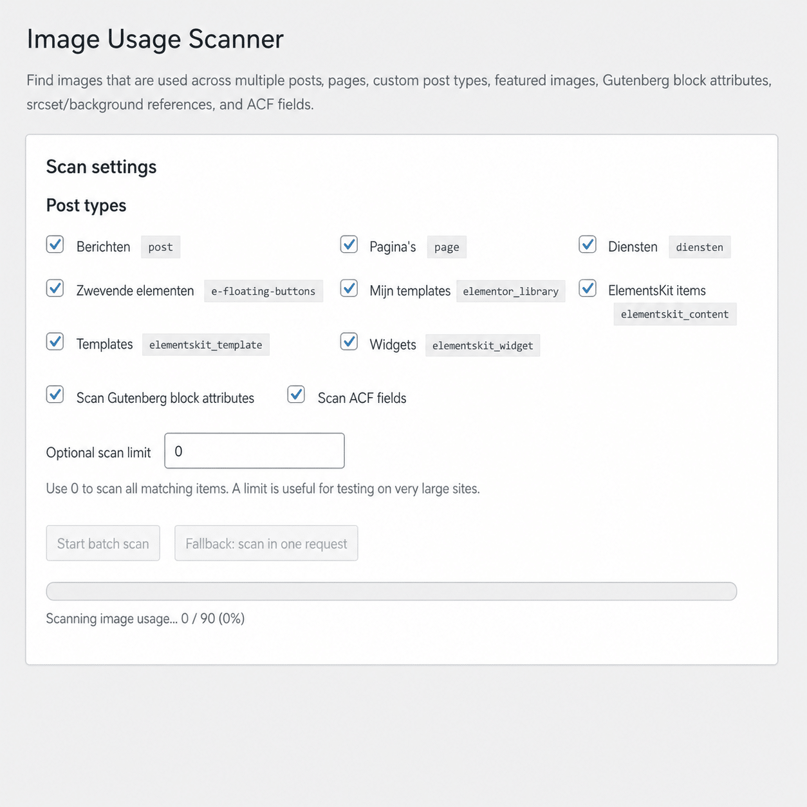Click the e-floating-buttons slug tag
This screenshot has width=807, height=807.
click(x=263, y=292)
